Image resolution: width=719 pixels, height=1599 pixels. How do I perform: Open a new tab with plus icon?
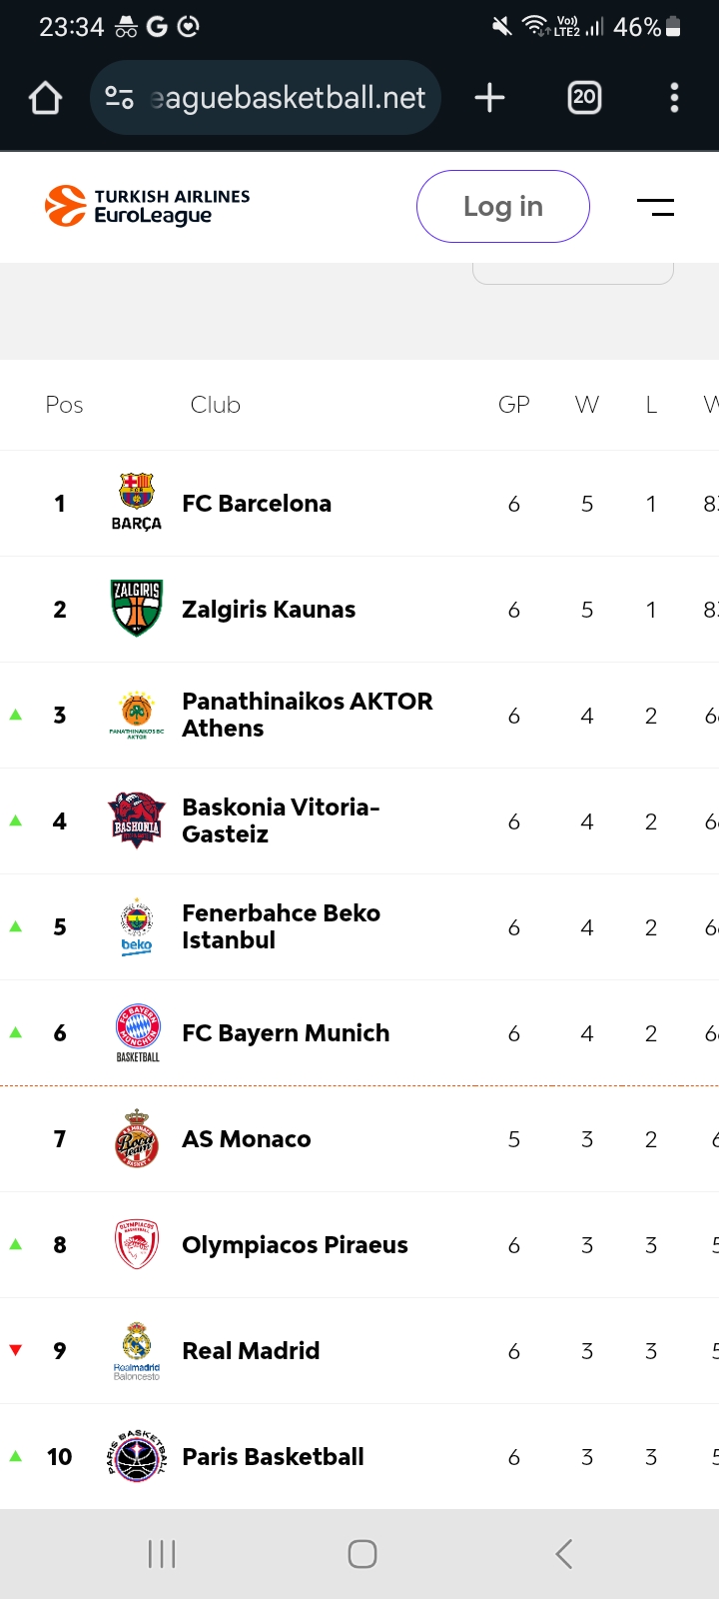[x=489, y=98]
